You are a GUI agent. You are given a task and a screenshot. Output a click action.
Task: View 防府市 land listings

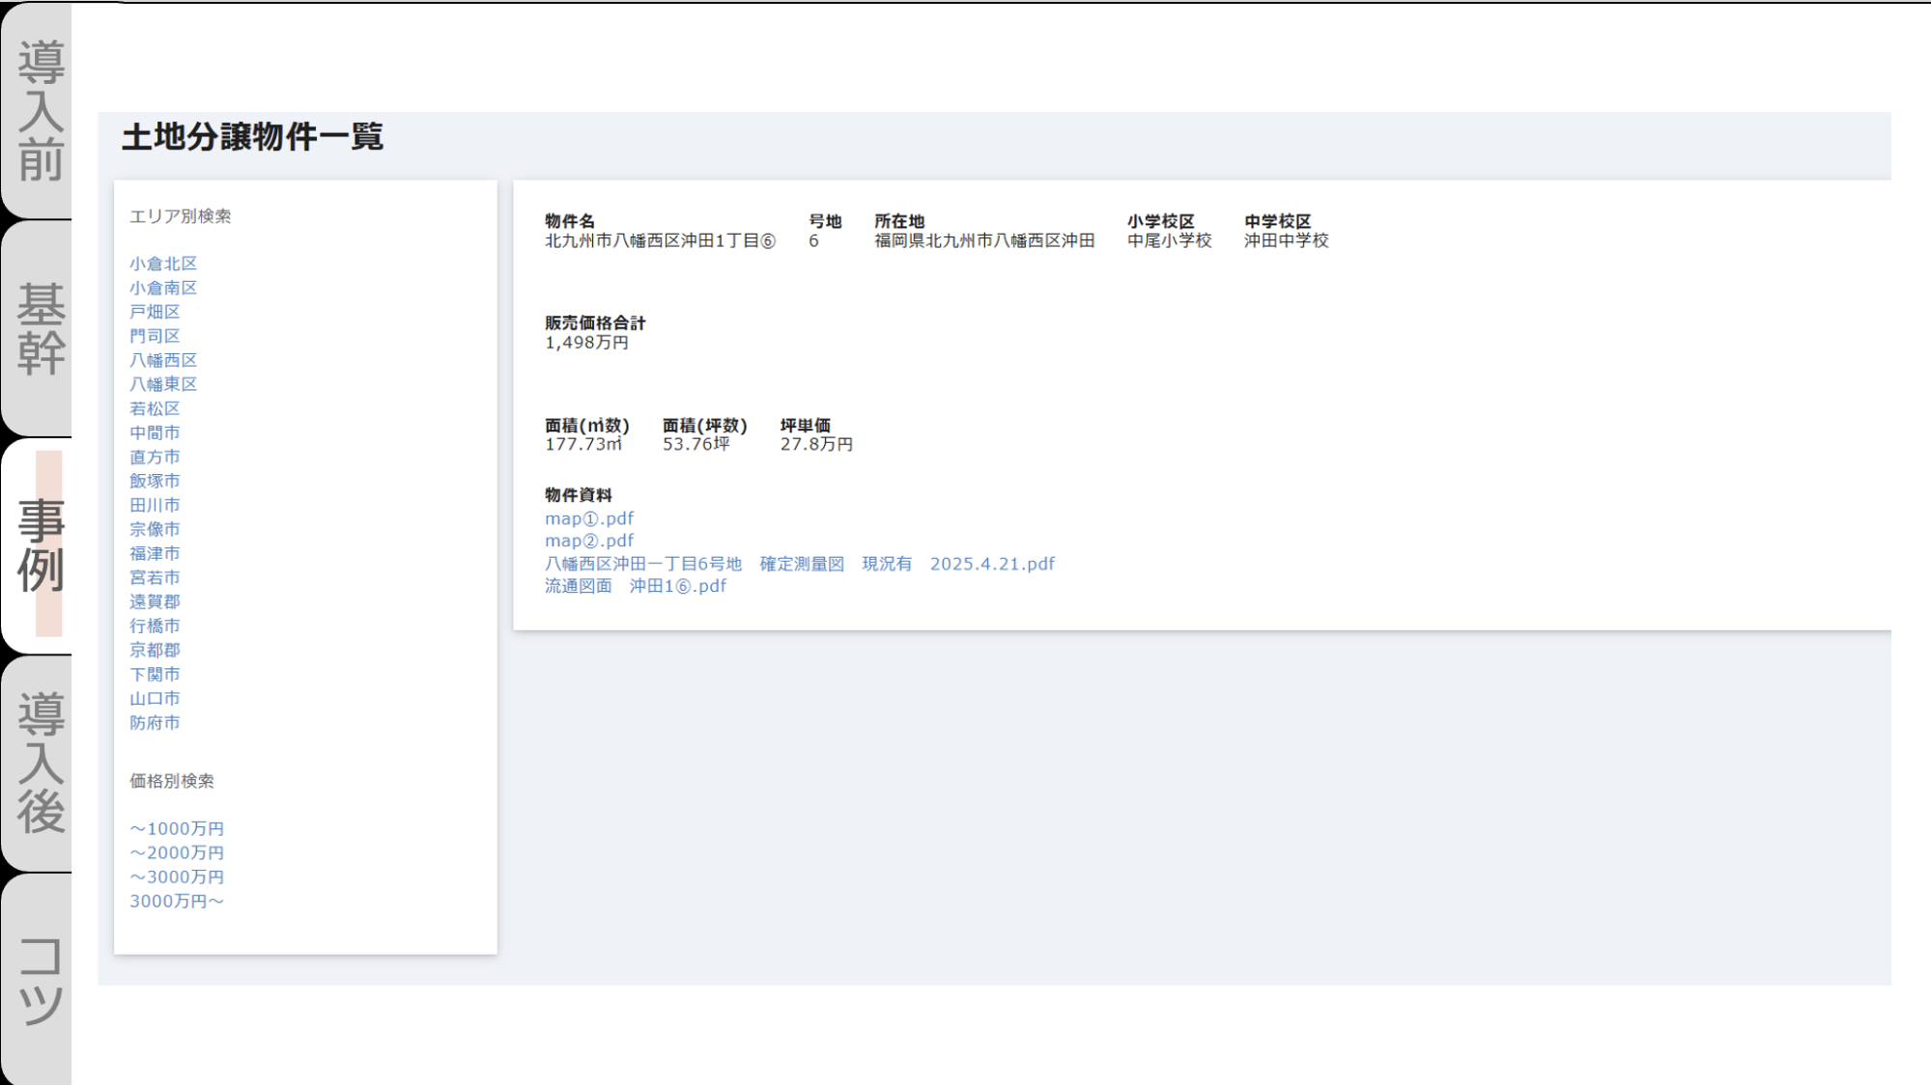[x=155, y=722]
